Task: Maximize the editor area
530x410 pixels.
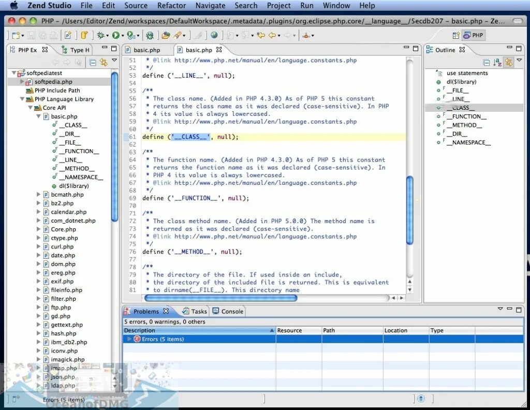Action: pyautogui.click(x=416, y=49)
